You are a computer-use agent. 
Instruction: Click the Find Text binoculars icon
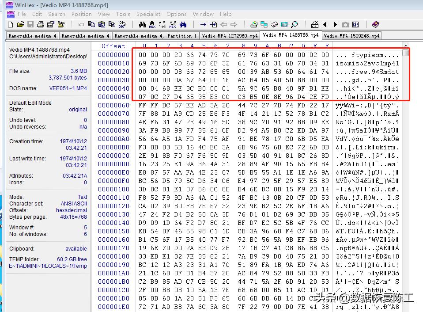tap(142, 25)
